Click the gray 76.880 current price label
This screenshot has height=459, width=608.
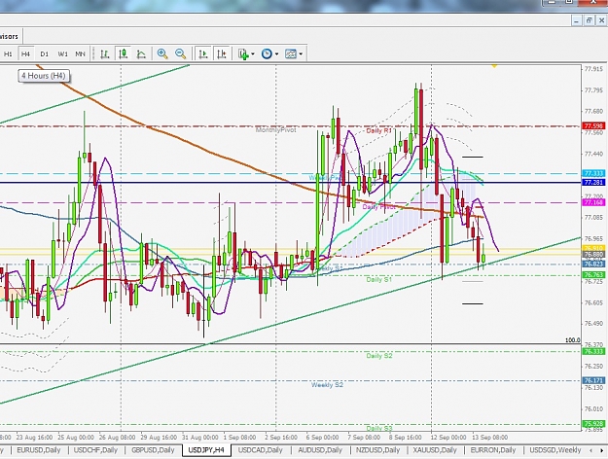pyautogui.click(x=593, y=255)
